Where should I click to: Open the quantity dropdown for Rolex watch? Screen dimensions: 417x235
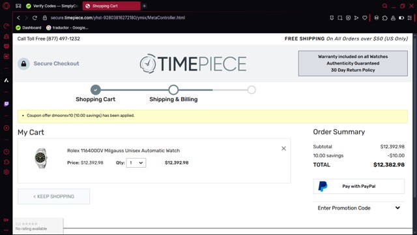[136, 163]
